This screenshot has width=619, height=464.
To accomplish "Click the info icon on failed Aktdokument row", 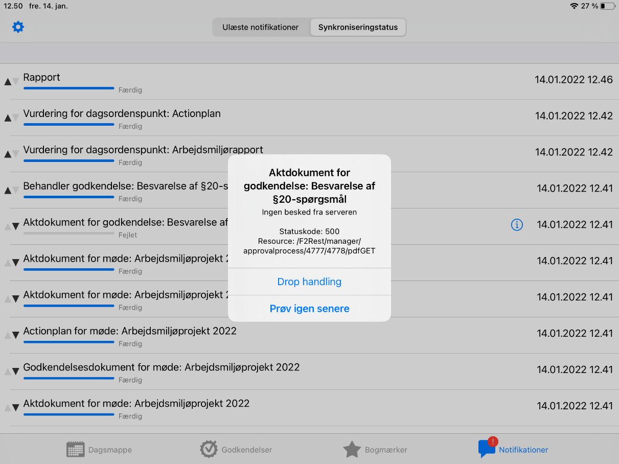I will (x=517, y=224).
